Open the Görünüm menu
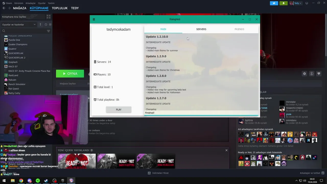 tap(19, 3)
